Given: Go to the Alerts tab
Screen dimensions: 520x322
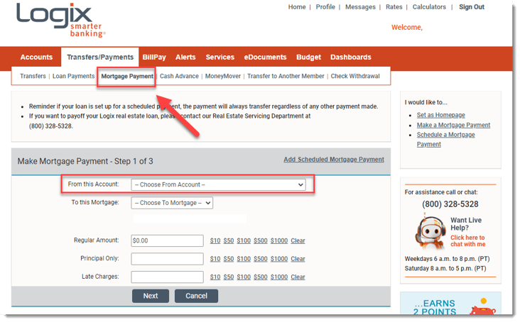Looking at the screenshot, I should point(185,57).
